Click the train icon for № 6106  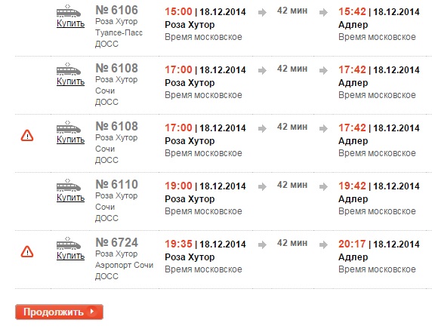(69, 11)
